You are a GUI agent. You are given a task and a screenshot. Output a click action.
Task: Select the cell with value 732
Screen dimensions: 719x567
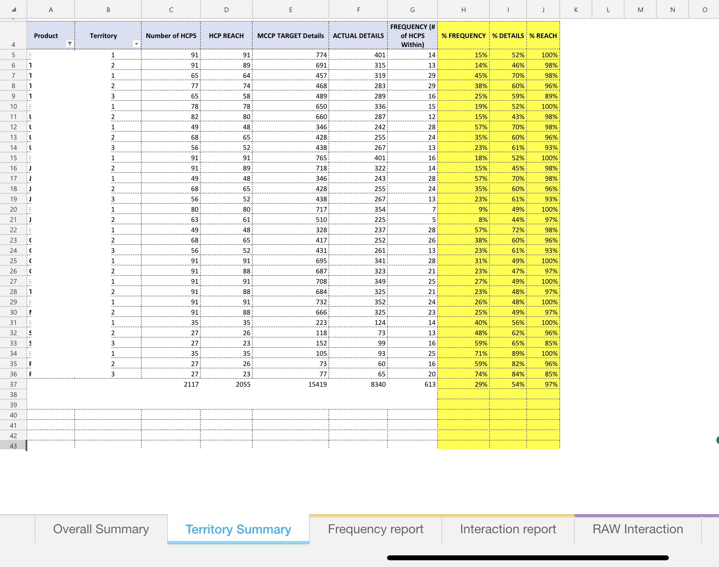291,302
